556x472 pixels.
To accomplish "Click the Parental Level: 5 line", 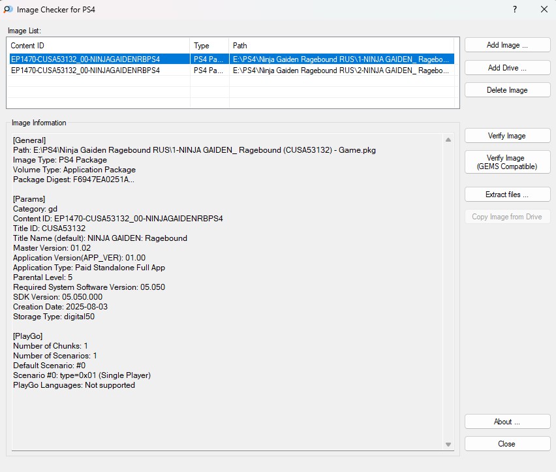I will pyautogui.click(x=42, y=277).
